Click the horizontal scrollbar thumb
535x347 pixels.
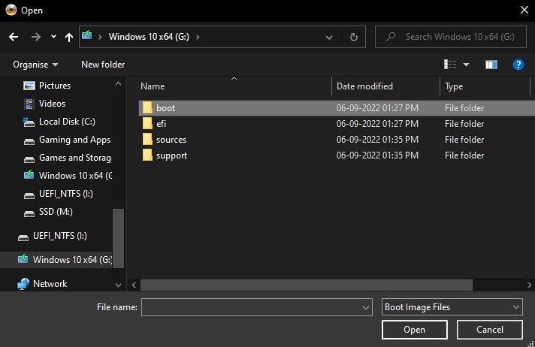tap(307, 285)
